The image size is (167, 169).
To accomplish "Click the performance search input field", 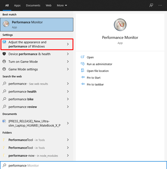I will 83,166.
